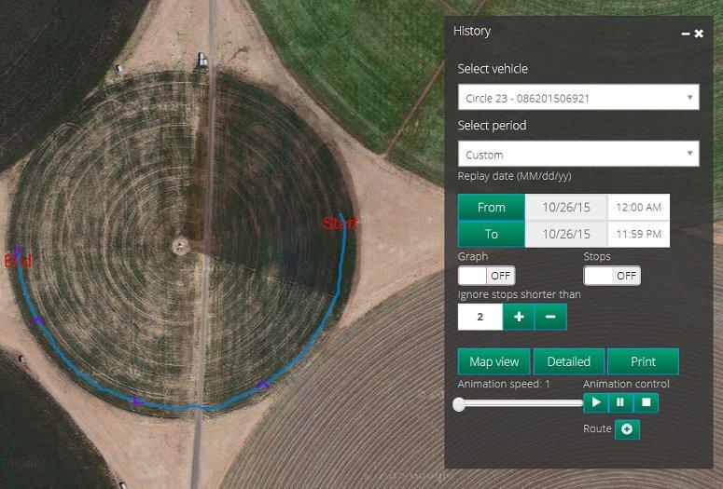Edit the From time 12:00 AM field

point(639,207)
